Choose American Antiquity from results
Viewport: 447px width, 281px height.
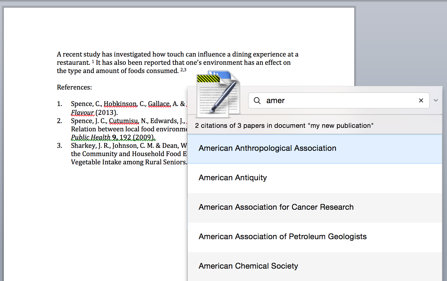pyautogui.click(x=315, y=178)
